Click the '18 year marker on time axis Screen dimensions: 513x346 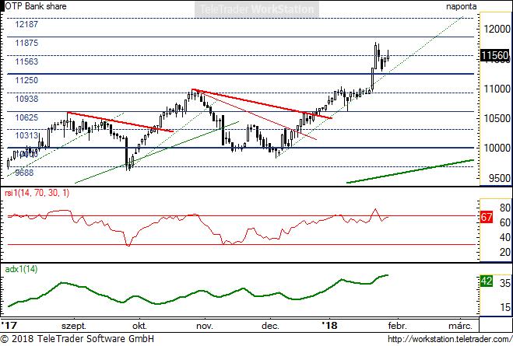(329, 326)
